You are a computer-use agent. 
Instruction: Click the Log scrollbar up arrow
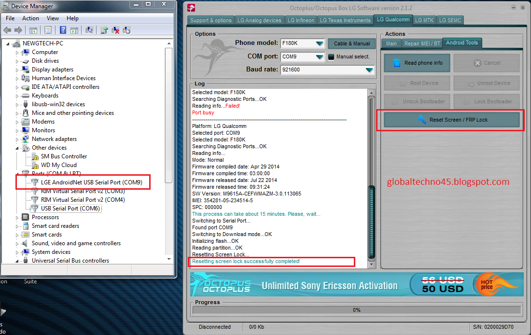pyautogui.click(x=371, y=93)
